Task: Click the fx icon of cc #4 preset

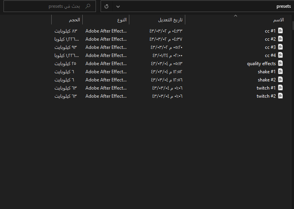Action: 280,55
